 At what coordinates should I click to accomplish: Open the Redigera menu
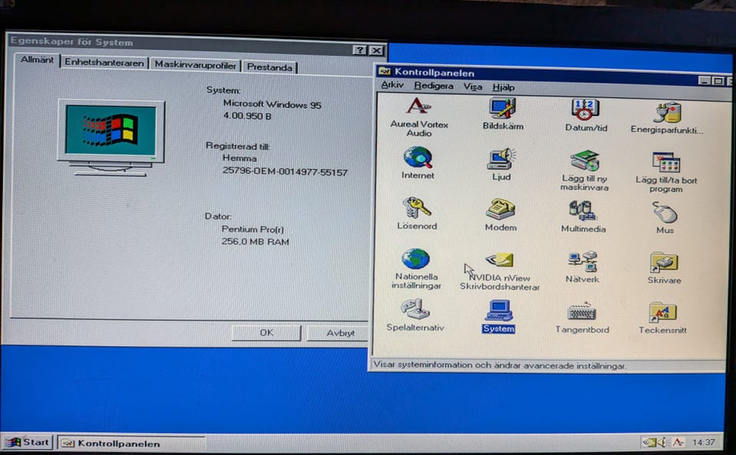434,86
